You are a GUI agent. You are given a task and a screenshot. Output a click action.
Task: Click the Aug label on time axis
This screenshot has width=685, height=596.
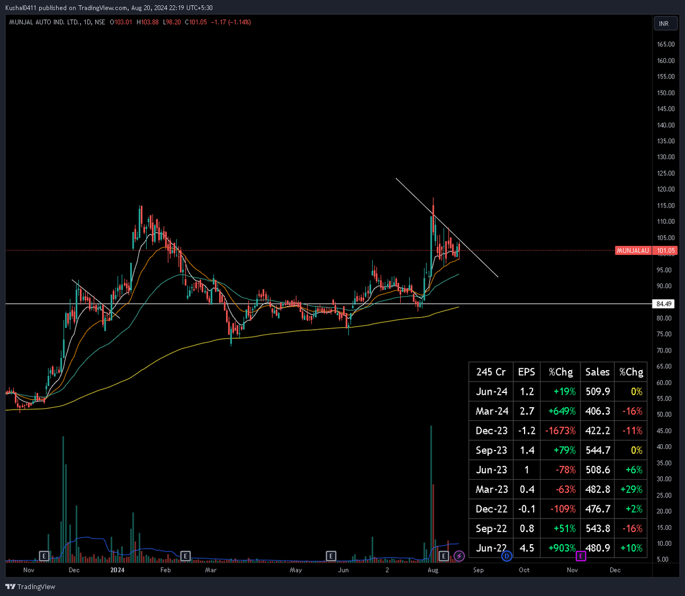click(433, 570)
